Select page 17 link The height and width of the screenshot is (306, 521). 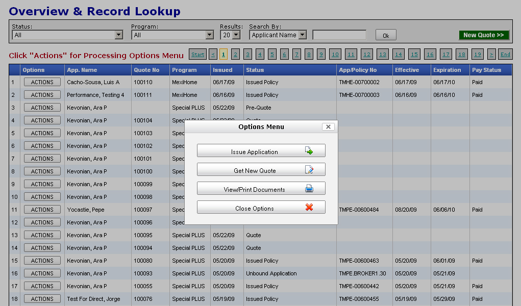click(446, 55)
